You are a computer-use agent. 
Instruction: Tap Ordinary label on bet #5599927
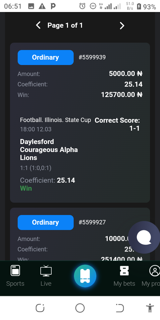(46, 222)
